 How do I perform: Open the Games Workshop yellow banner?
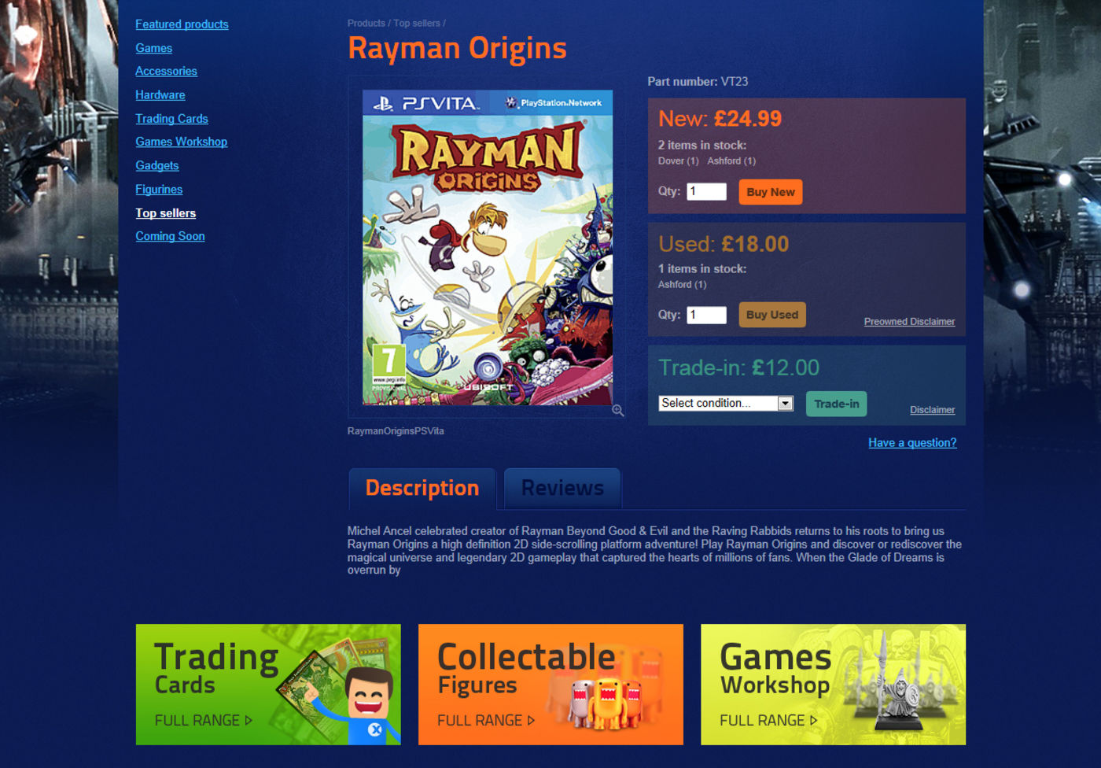point(833,685)
